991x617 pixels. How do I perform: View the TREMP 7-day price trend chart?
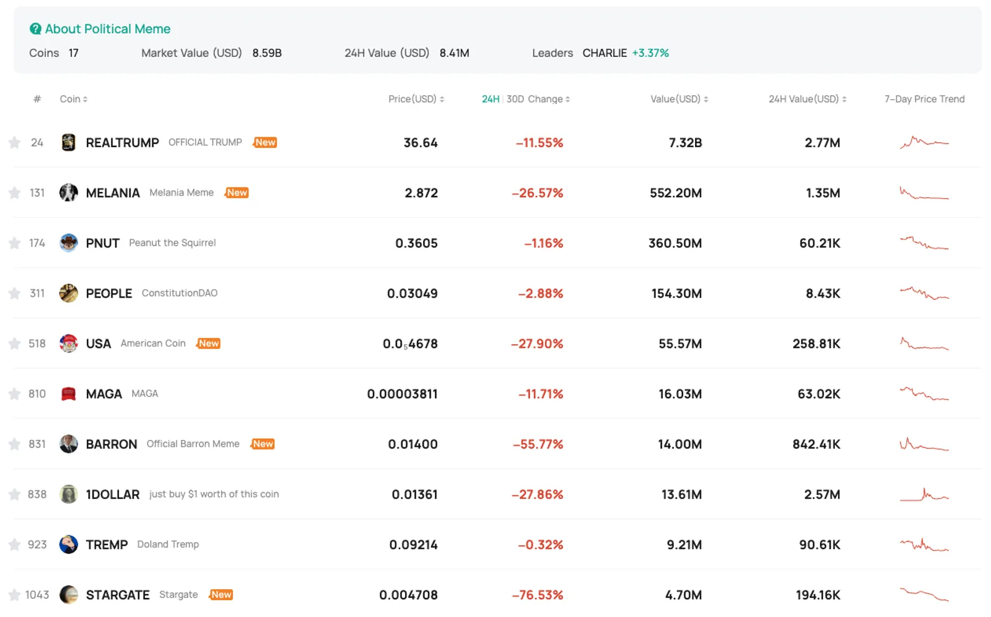coord(924,545)
